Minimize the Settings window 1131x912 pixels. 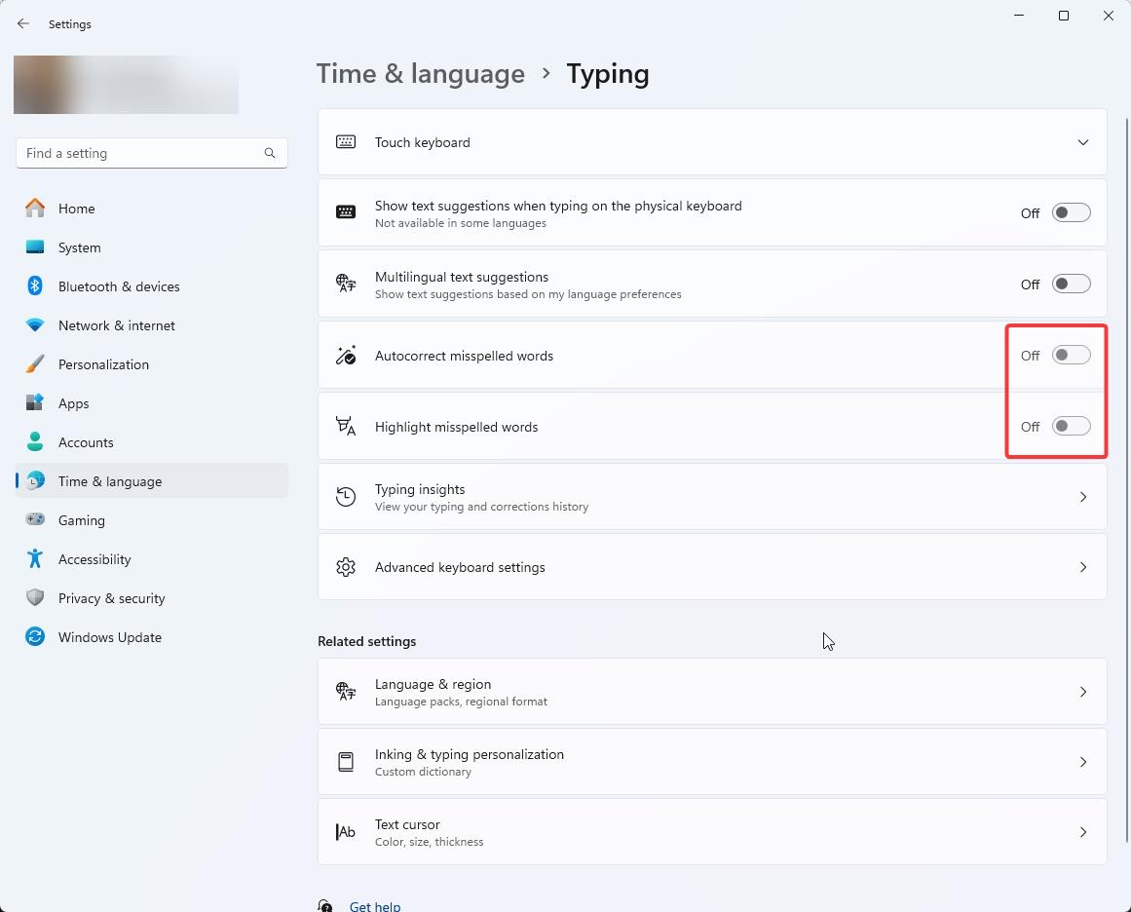pyautogui.click(x=1019, y=16)
